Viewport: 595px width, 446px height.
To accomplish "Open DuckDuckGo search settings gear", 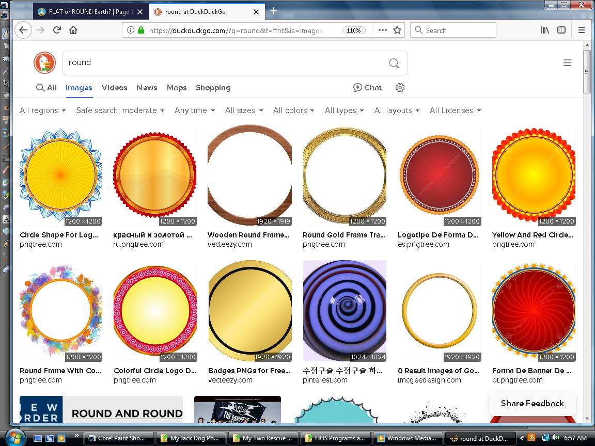I will point(400,88).
